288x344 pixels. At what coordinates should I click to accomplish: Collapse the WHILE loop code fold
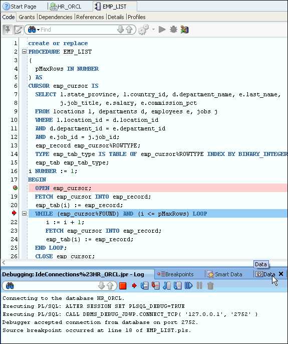[x=25, y=213]
